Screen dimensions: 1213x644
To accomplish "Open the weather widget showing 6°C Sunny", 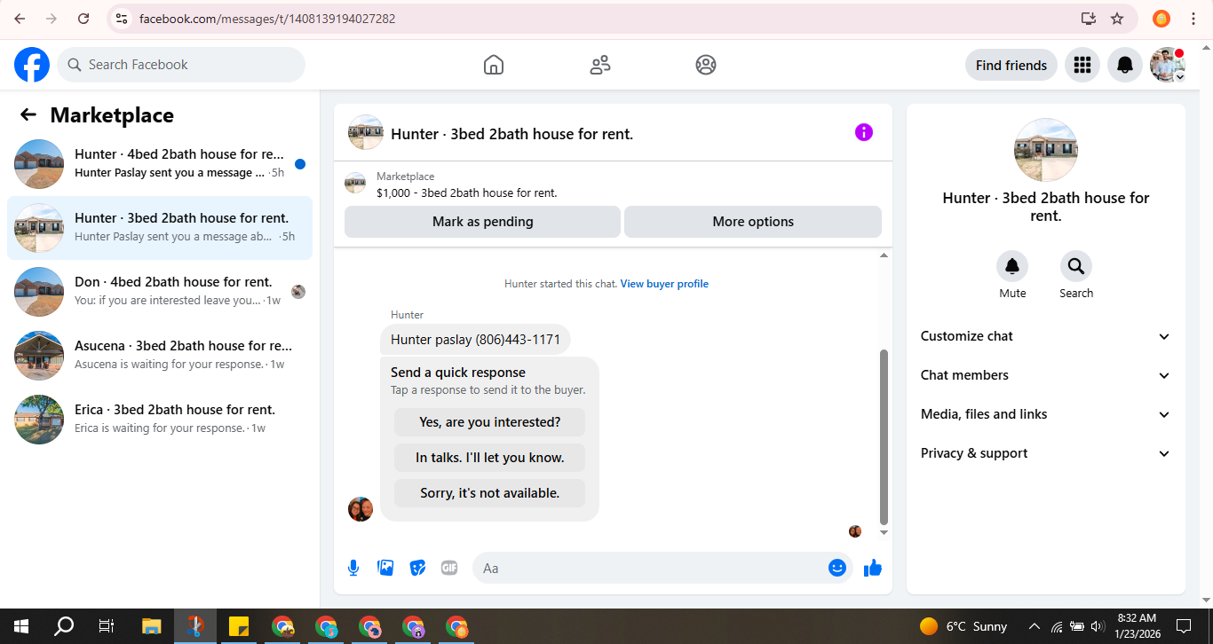I will tap(963, 626).
